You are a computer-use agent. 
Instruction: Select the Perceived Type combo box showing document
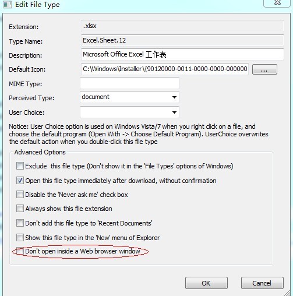point(129,97)
